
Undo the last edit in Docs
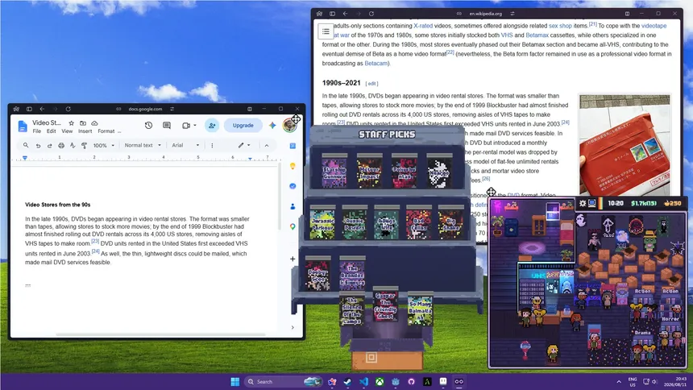38,146
